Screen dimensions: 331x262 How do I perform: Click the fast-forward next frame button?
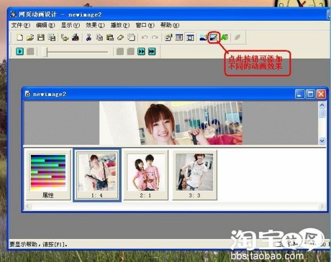click(x=141, y=52)
